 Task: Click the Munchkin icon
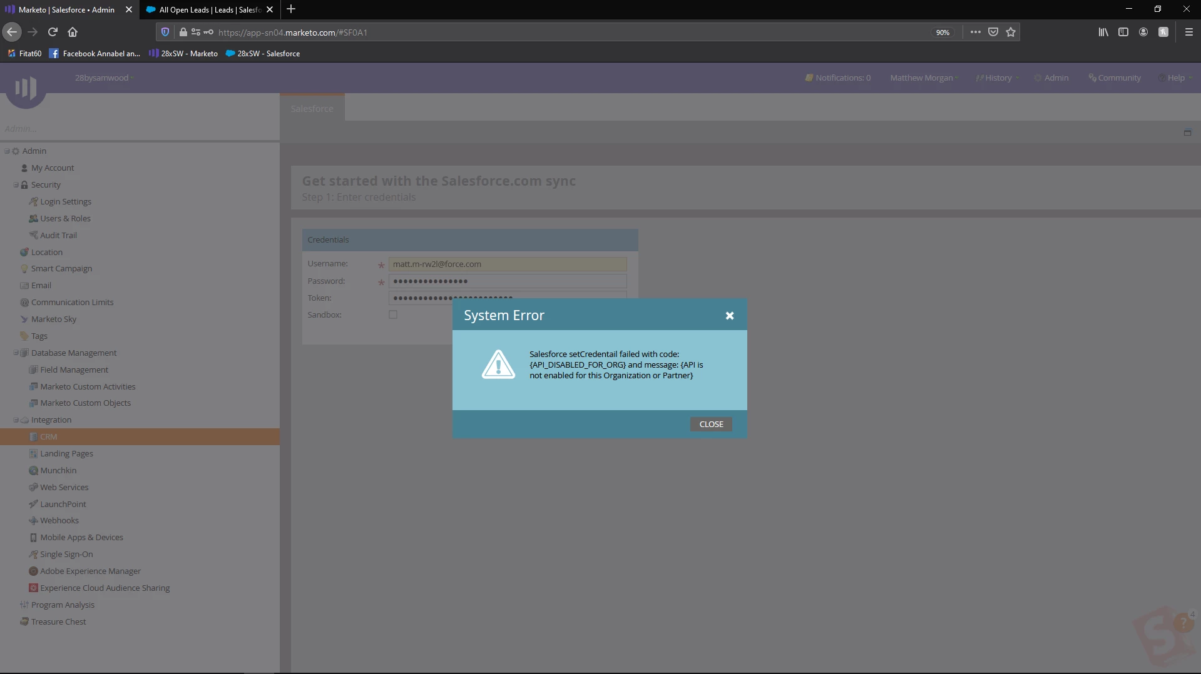click(33, 470)
